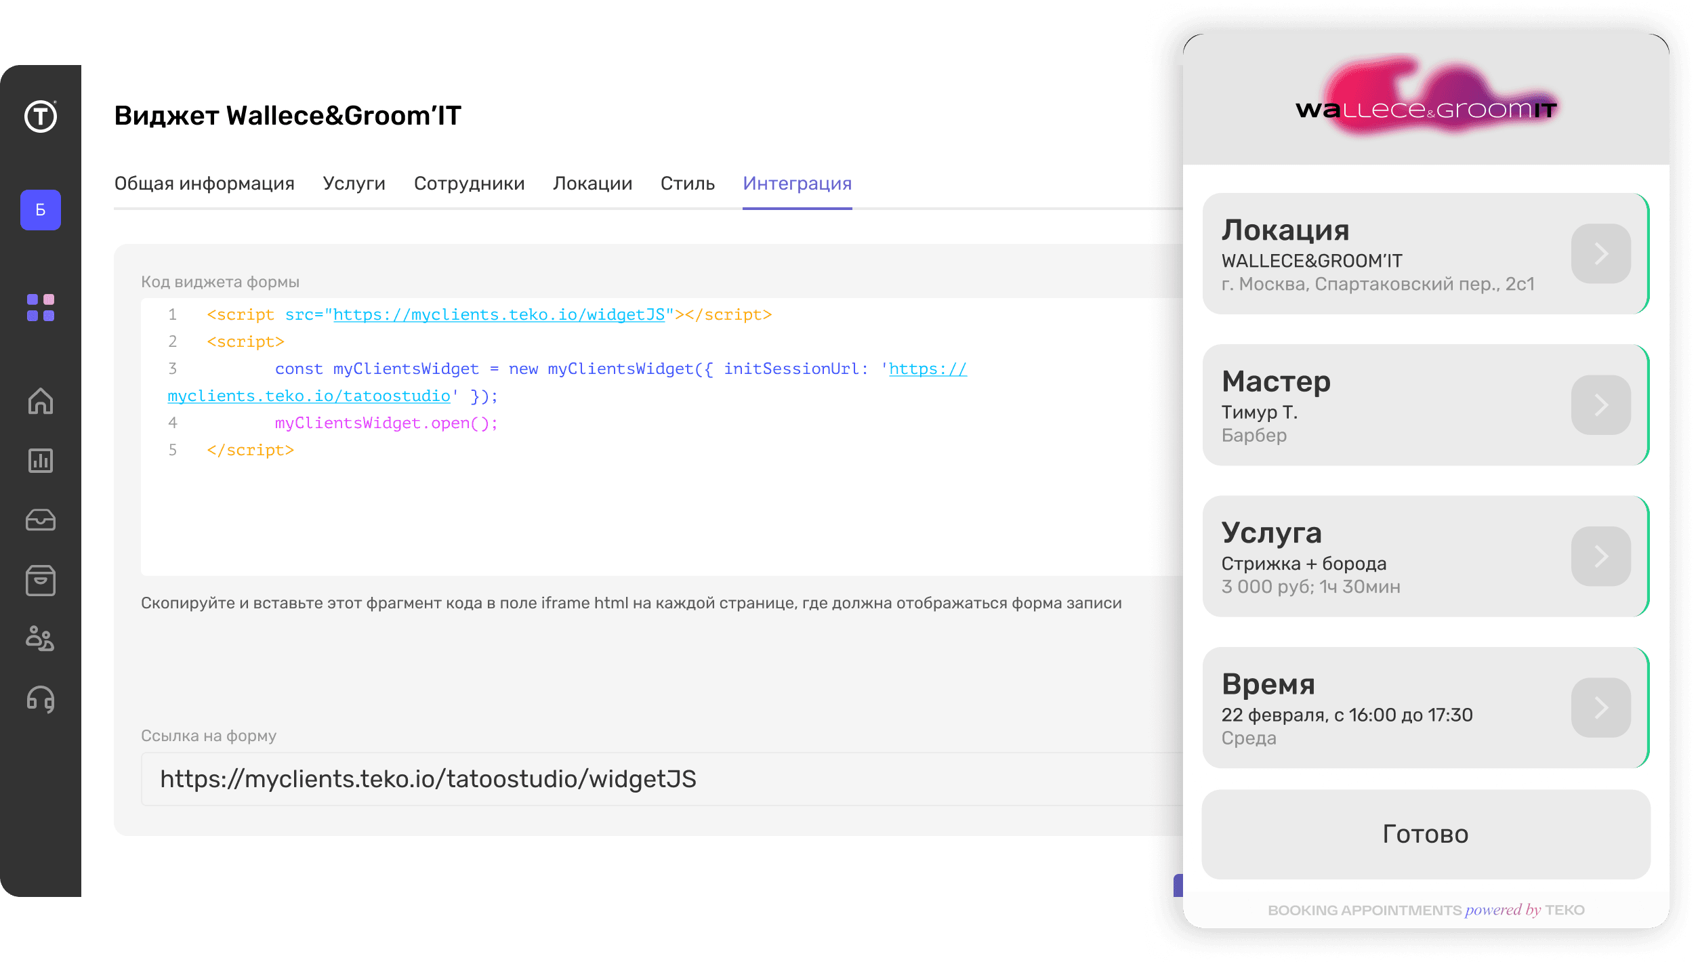Open the Сотрудники tab
This screenshot has height=962, width=1698.
pyautogui.click(x=469, y=184)
